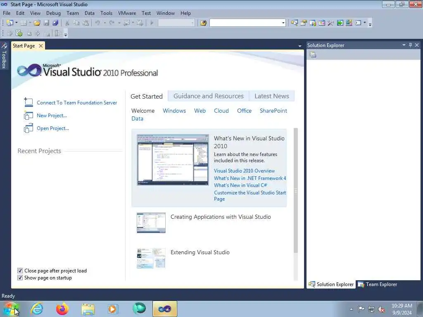Open the Command Window toolbar icon
Viewport: 423px width, 317px height.
pyautogui.click(x=358, y=23)
